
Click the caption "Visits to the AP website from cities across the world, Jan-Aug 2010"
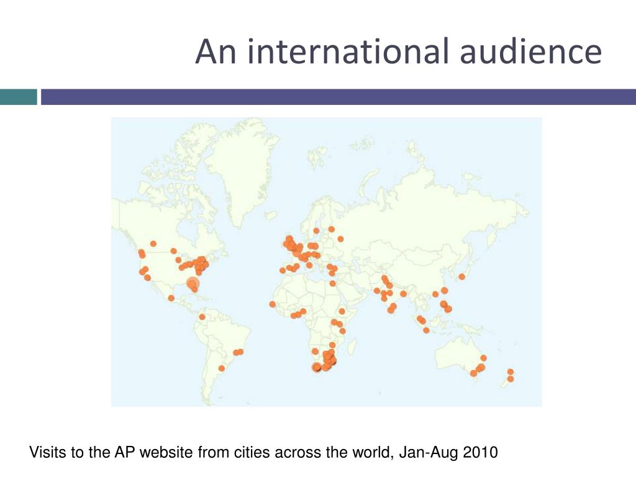pos(263,452)
